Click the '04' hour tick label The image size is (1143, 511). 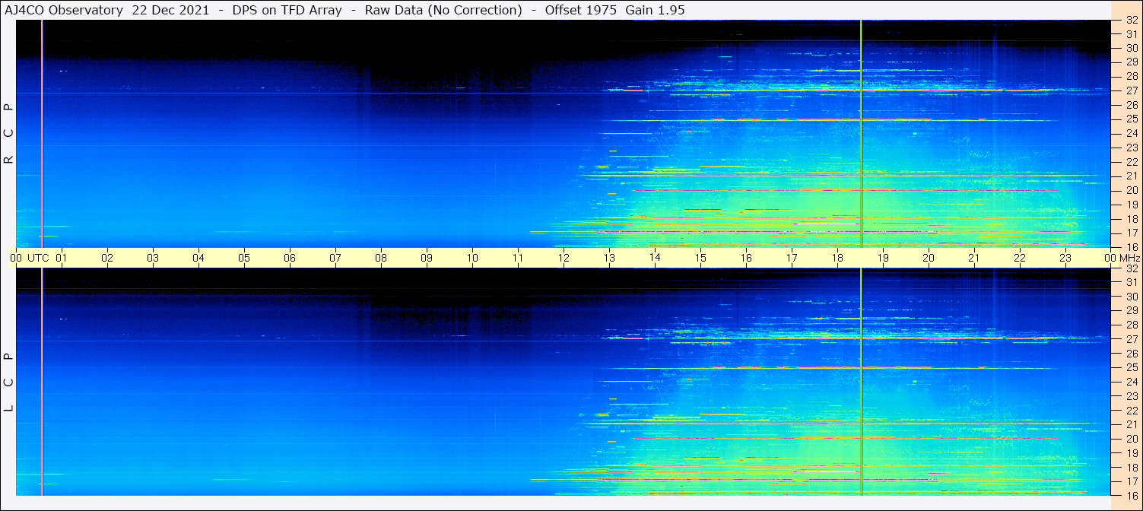198,258
